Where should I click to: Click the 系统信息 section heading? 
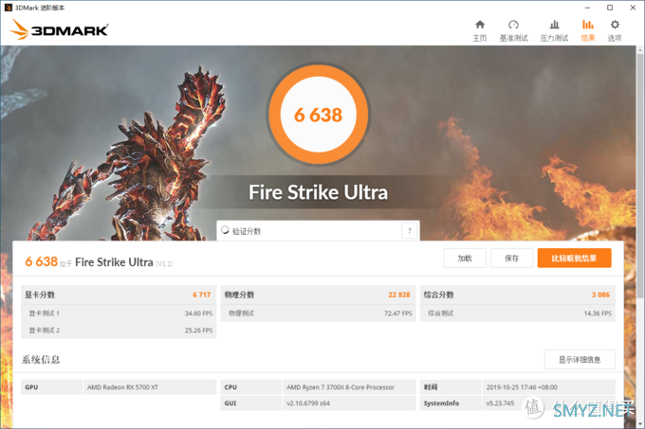coord(41,360)
